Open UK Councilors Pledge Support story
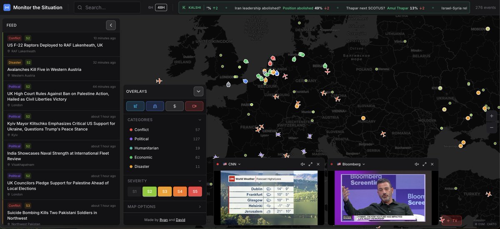This screenshot has width=500, height=229. point(61,185)
